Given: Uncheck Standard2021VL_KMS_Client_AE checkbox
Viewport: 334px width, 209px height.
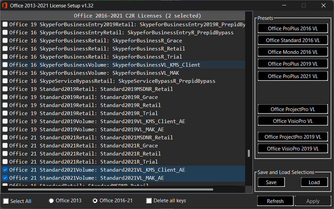Looking at the screenshot, I should [5, 170].
